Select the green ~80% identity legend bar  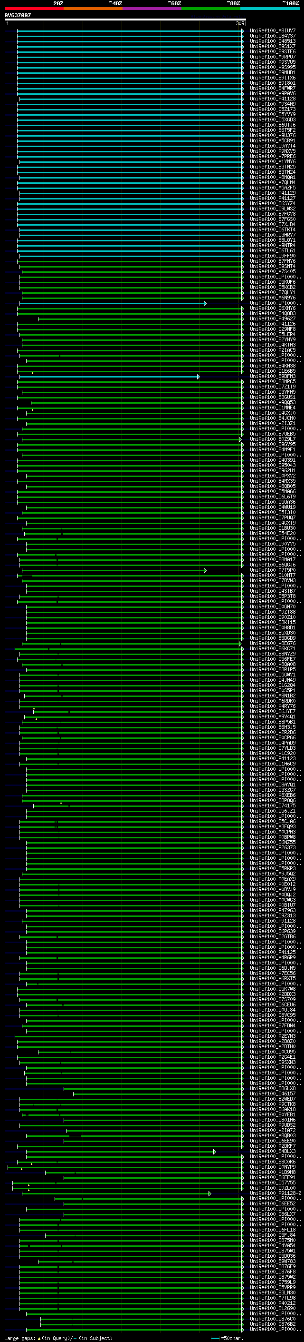211,9
